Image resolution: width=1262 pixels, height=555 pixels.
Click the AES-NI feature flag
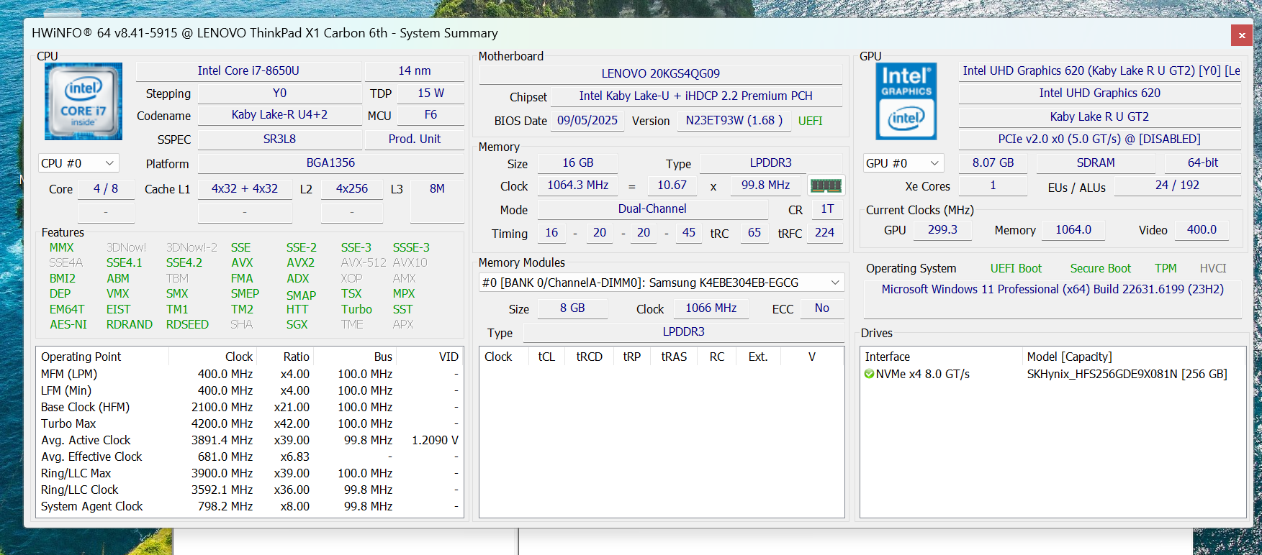[68, 324]
